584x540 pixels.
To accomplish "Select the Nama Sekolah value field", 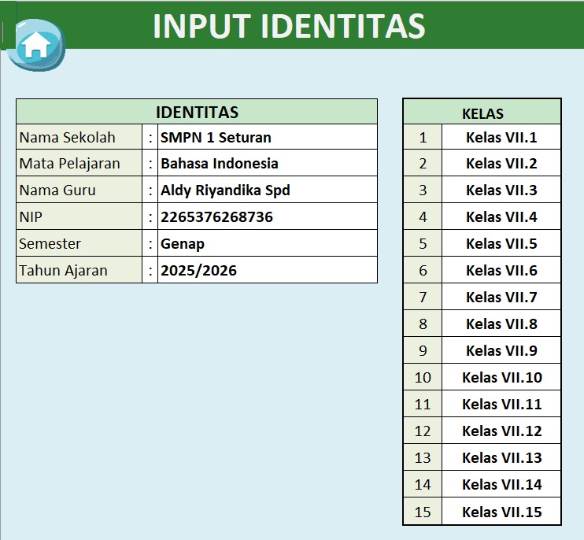I will [x=267, y=138].
